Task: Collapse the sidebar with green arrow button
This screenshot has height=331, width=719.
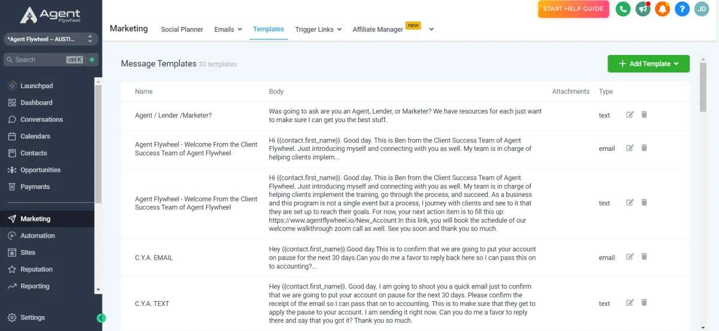Action: (x=101, y=318)
